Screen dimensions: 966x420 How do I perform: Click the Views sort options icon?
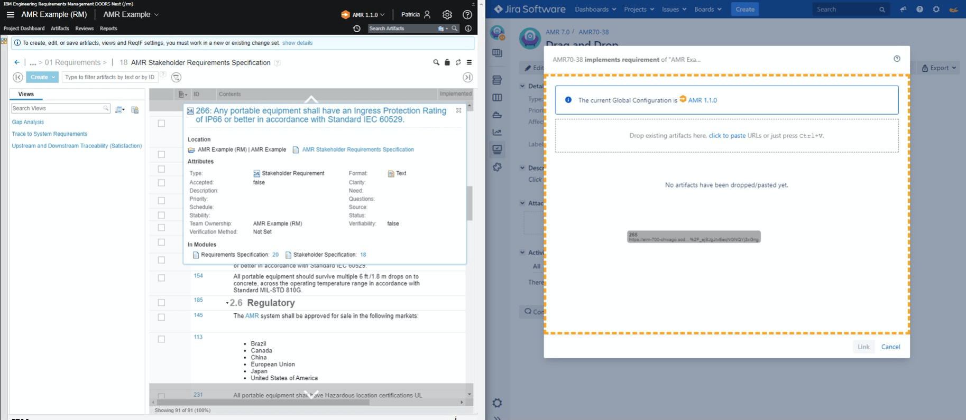[x=120, y=109]
